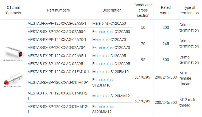
Task: Select part number MESTAB-PX-PP-120XX-AG-02A50-1
Action: coord(57,24)
